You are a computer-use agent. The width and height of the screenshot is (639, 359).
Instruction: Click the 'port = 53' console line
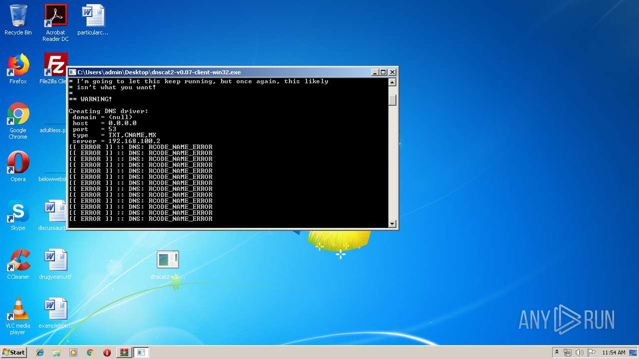tap(94, 129)
